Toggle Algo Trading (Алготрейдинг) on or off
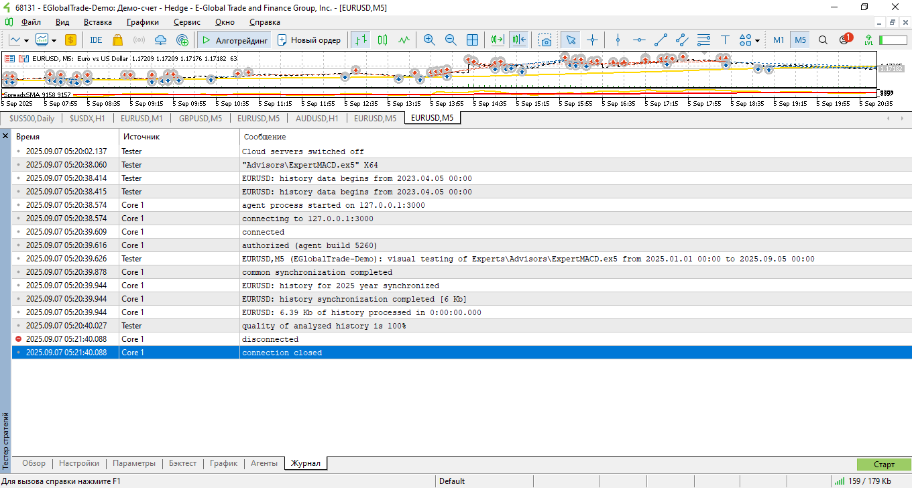Viewport: 912px width, 488px height. 235,40
